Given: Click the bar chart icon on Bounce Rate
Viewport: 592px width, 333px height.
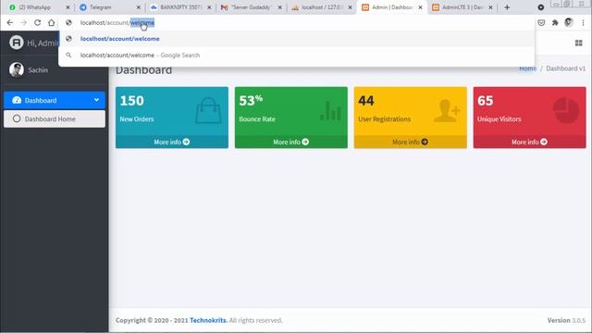Looking at the screenshot, I should (330, 111).
